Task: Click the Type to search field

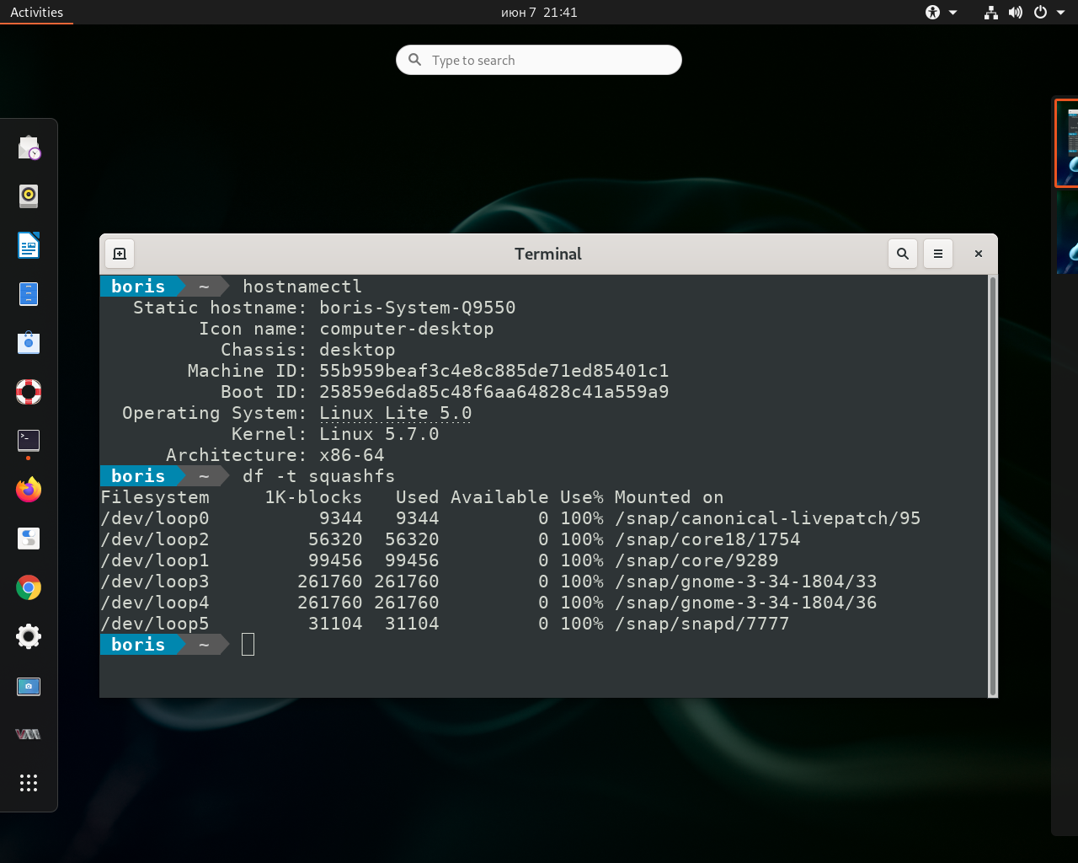Action: coord(538,59)
